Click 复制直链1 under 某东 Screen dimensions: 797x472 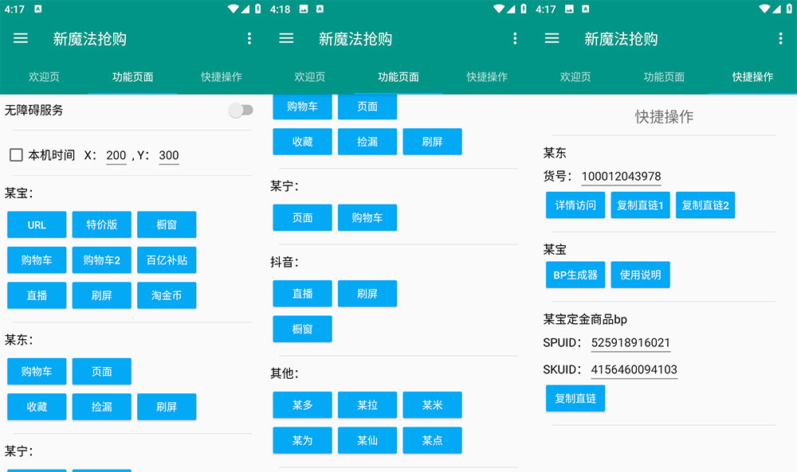coord(640,205)
